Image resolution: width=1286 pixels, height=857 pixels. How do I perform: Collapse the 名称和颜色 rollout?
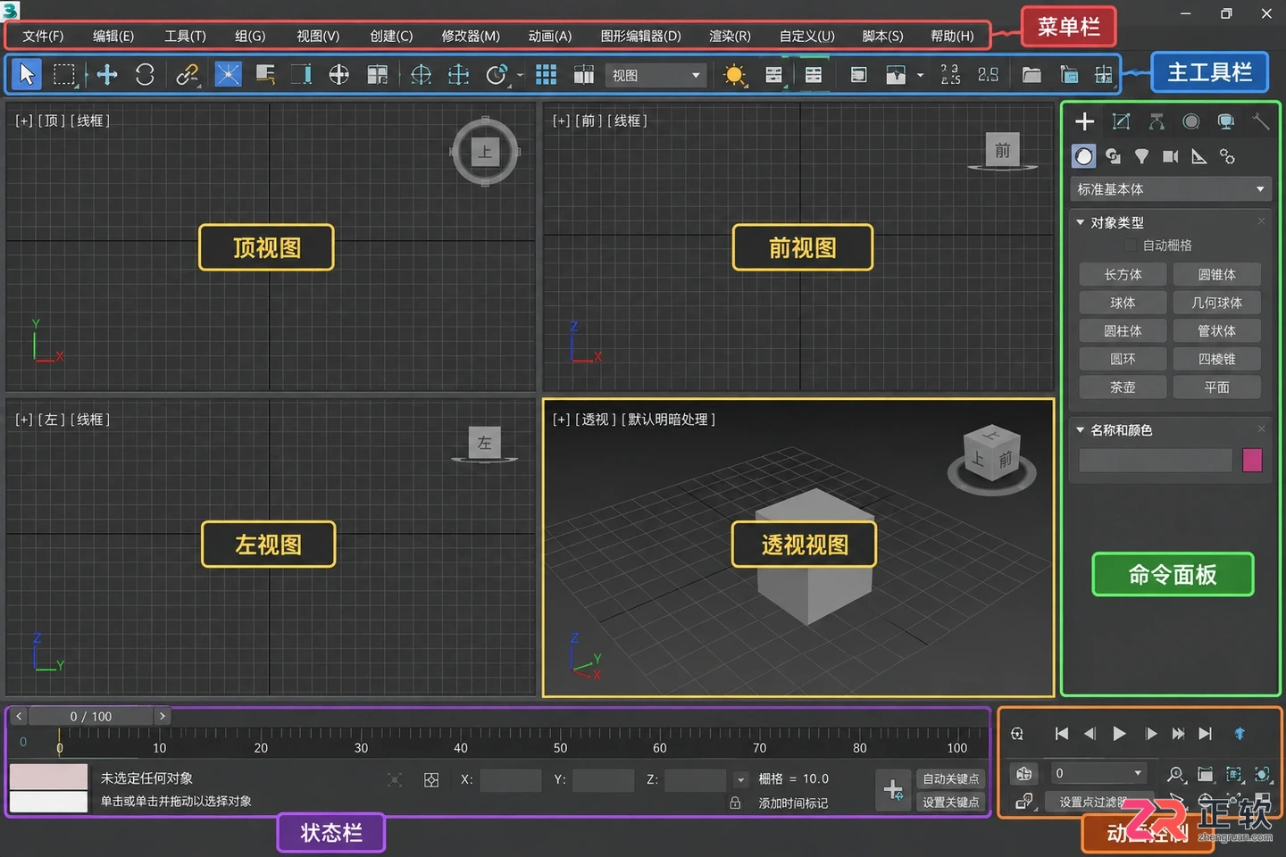click(x=1081, y=430)
